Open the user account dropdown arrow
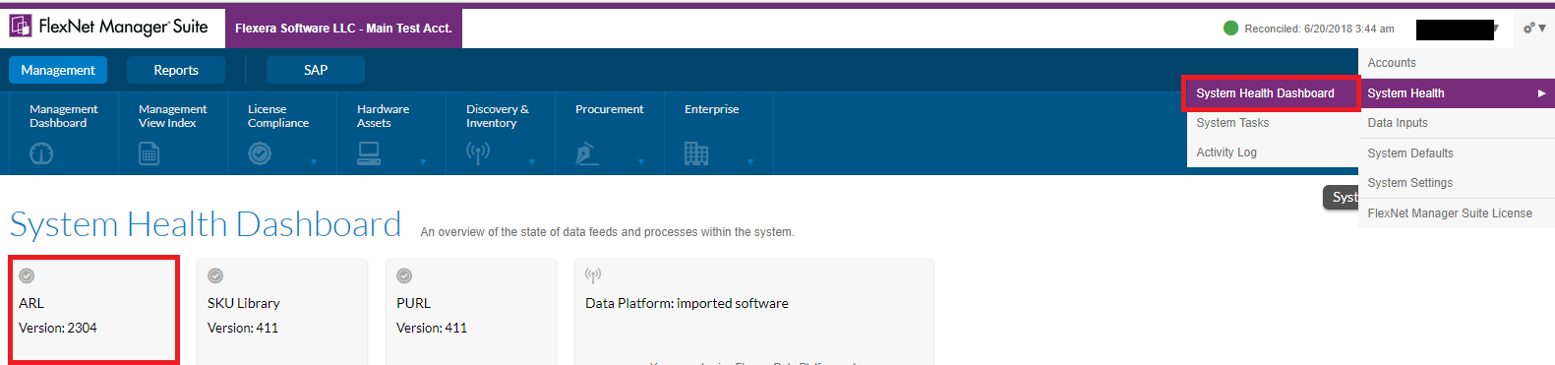 click(1496, 29)
